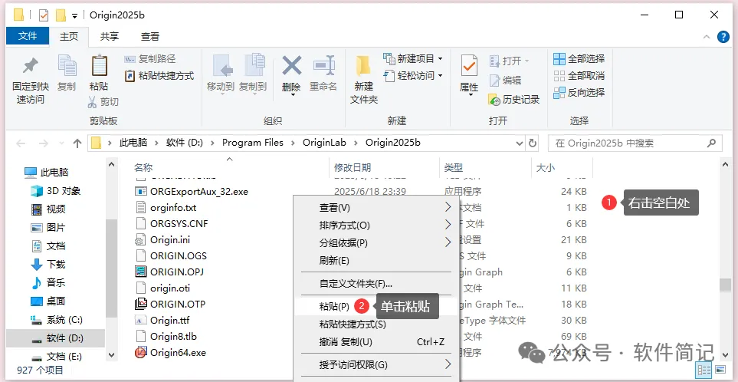Click Copy path in ribbon
Image resolution: width=738 pixels, height=382 pixels.
pyautogui.click(x=150, y=59)
